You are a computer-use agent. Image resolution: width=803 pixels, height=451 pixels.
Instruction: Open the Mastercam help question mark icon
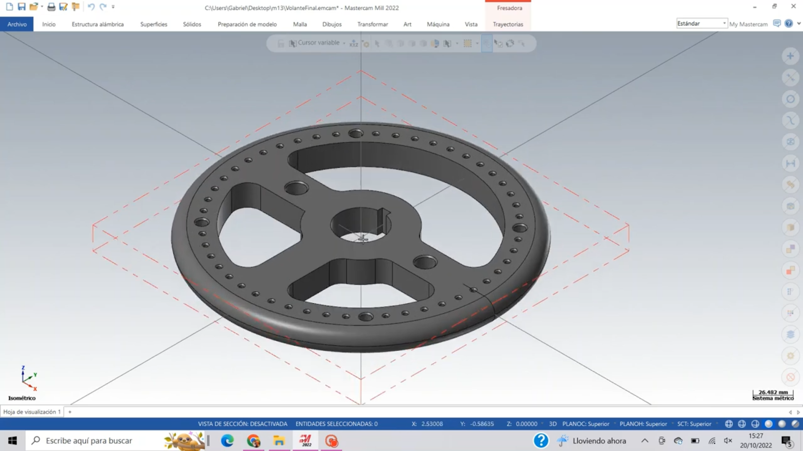pos(788,24)
